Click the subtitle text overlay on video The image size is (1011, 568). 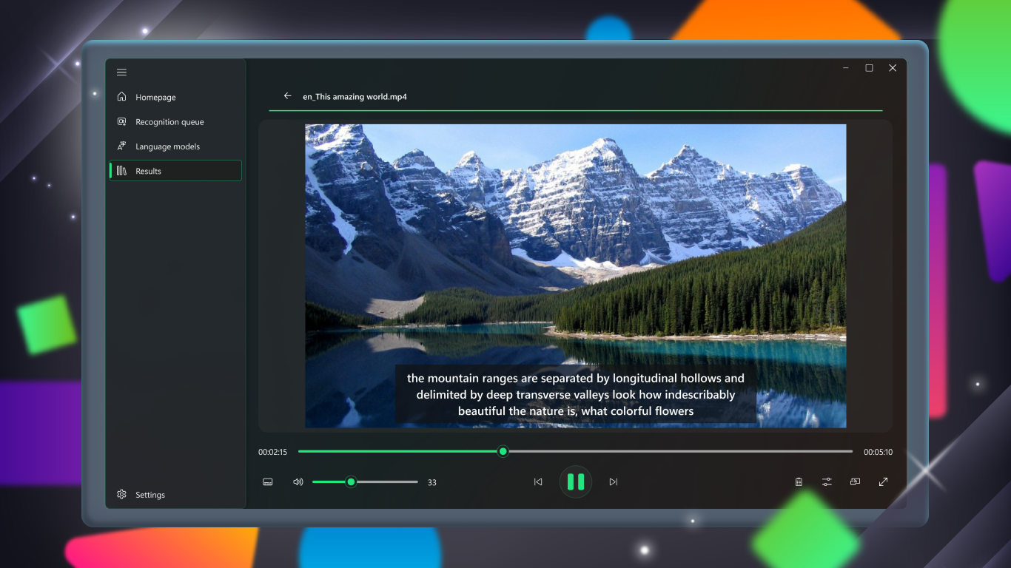coord(576,394)
